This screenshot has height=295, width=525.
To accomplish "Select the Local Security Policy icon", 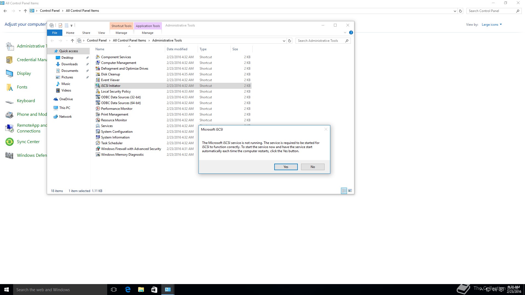I will tap(98, 92).
